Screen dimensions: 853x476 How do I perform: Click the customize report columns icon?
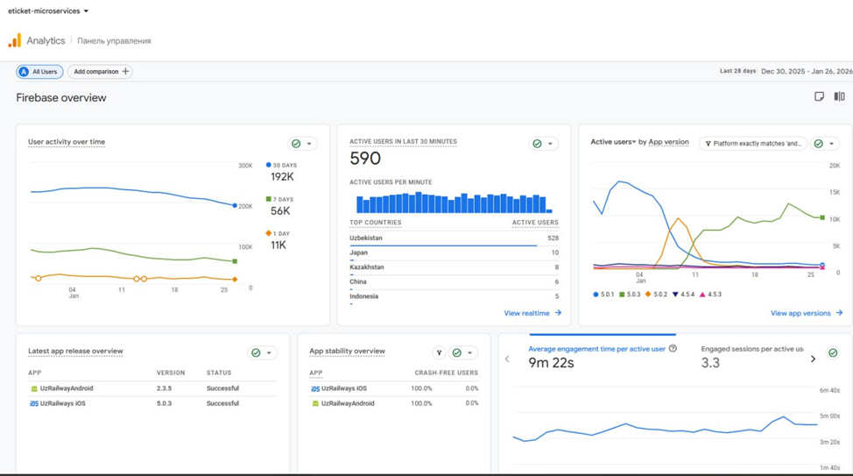(x=839, y=96)
